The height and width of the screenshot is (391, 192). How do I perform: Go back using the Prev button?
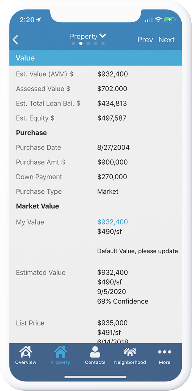point(145,39)
